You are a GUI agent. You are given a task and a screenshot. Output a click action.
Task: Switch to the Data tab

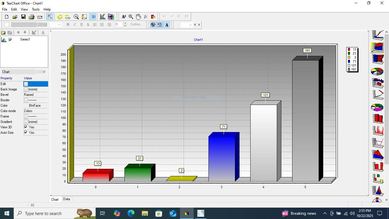tap(67, 199)
